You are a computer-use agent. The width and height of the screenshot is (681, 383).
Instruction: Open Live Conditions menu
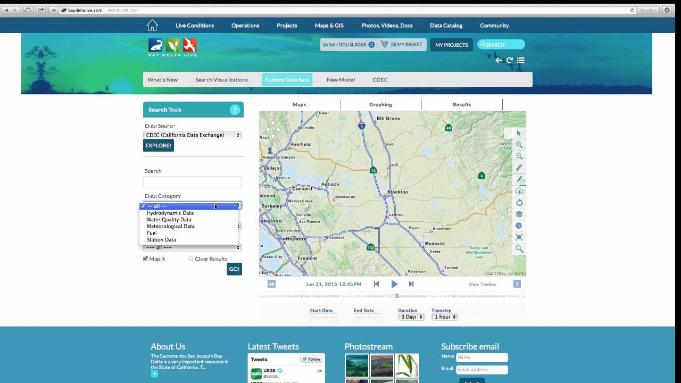point(195,26)
